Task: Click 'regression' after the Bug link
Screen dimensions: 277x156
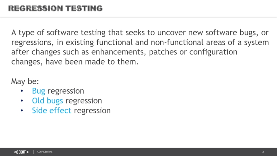Action: [x=66, y=91]
